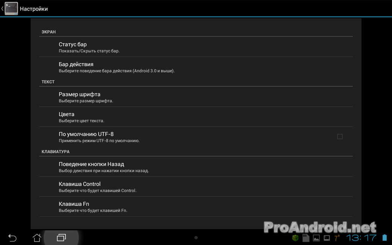Tap the green Android head tray icon
This screenshot has width=392, height=245.
coord(295,238)
